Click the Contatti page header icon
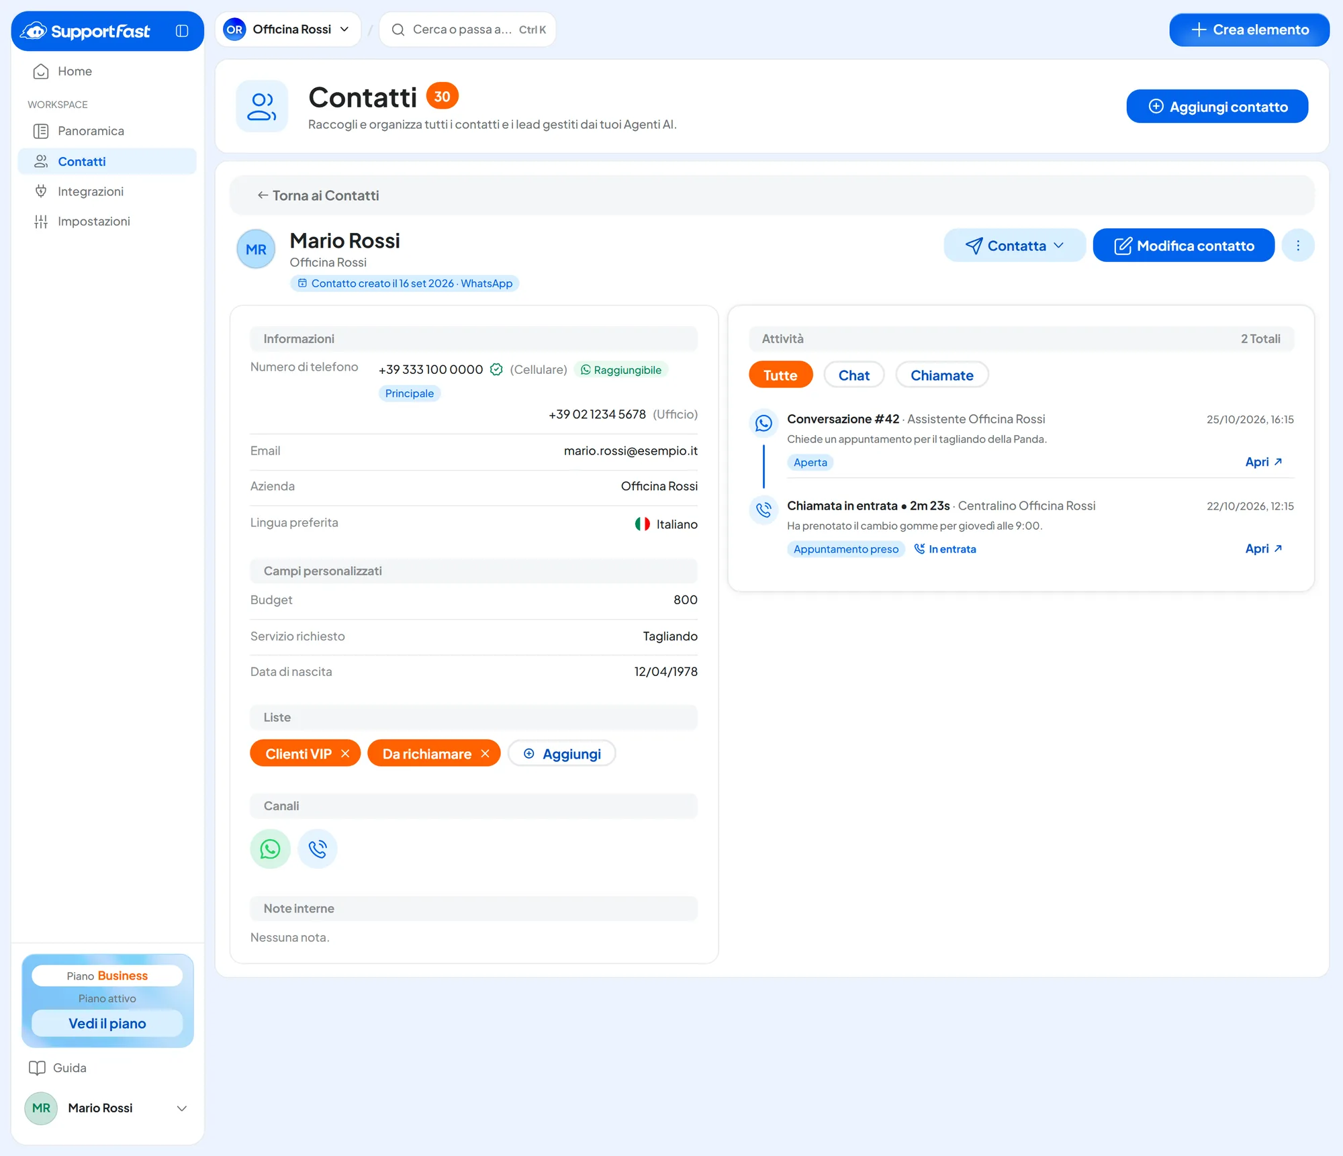1343x1156 pixels. click(x=262, y=106)
